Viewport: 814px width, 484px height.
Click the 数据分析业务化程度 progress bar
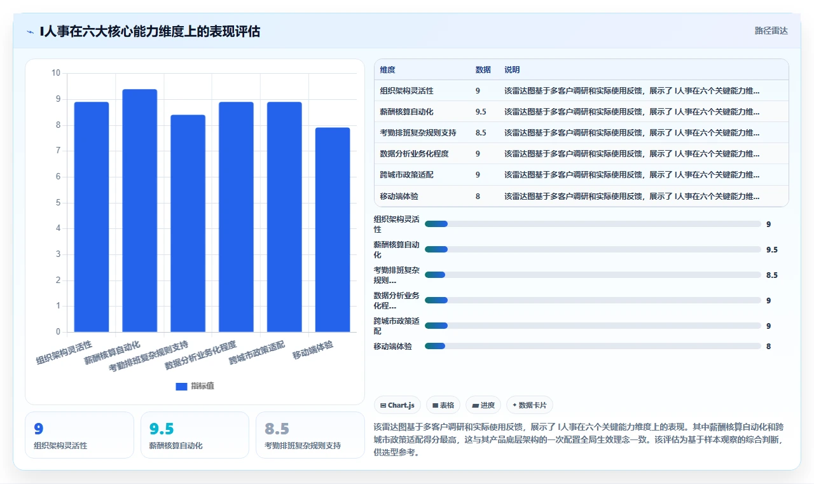[593, 300]
